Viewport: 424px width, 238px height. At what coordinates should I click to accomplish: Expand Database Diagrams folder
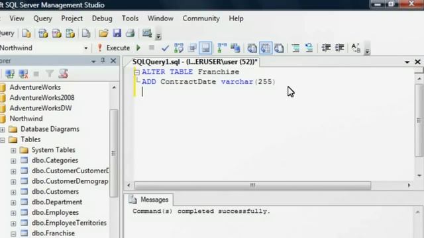(x=3, y=130)
